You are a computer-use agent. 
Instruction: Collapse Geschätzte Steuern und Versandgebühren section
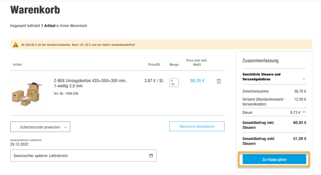(x=303, y=79)
